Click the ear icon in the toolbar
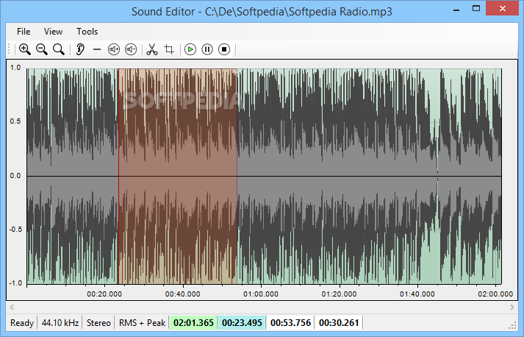Viewport: 524px width, 337px height. coord(80,49)
